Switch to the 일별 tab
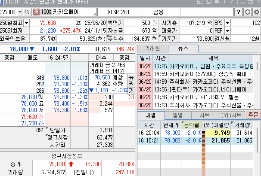This screenshot has height=176, width=261. pyautogui.click(x=178, y=115)
